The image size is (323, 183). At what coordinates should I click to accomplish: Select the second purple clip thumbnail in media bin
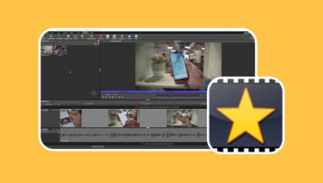click(x=60, y=50)
